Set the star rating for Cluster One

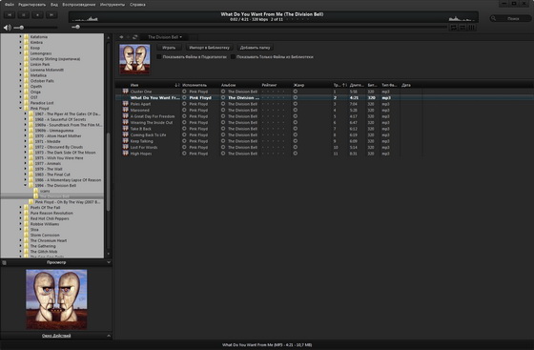coord(273,92)
